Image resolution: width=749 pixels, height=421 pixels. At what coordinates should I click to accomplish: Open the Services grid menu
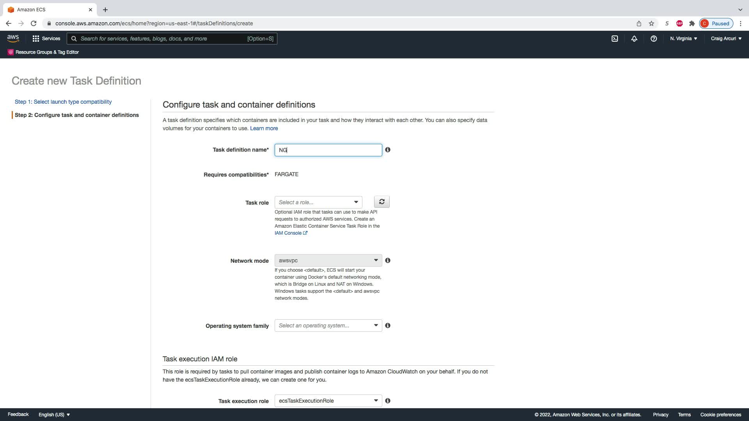tap(46, 39)
